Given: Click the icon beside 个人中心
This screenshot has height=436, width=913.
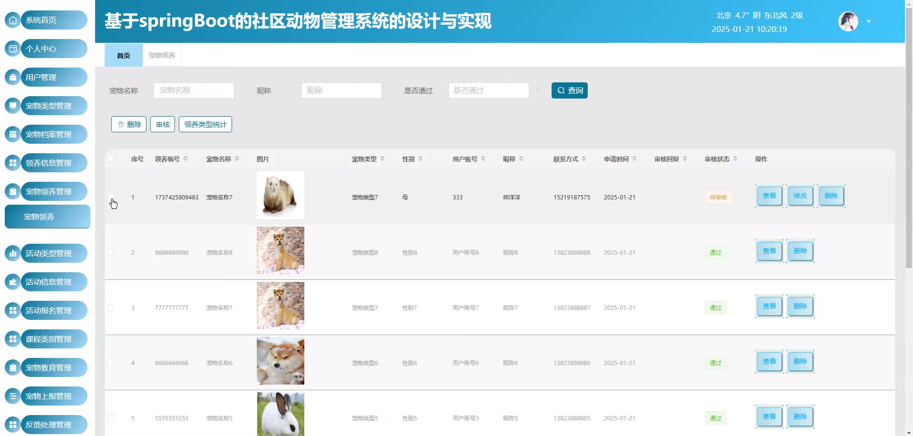Looking at the screenshot, I should coord(13,49).
